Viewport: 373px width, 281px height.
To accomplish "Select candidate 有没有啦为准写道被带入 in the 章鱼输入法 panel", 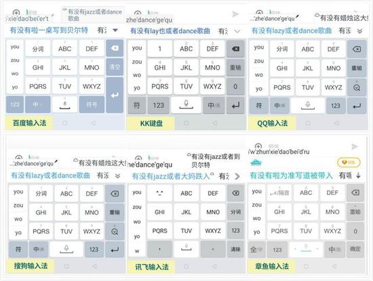I will pos(291,175).
